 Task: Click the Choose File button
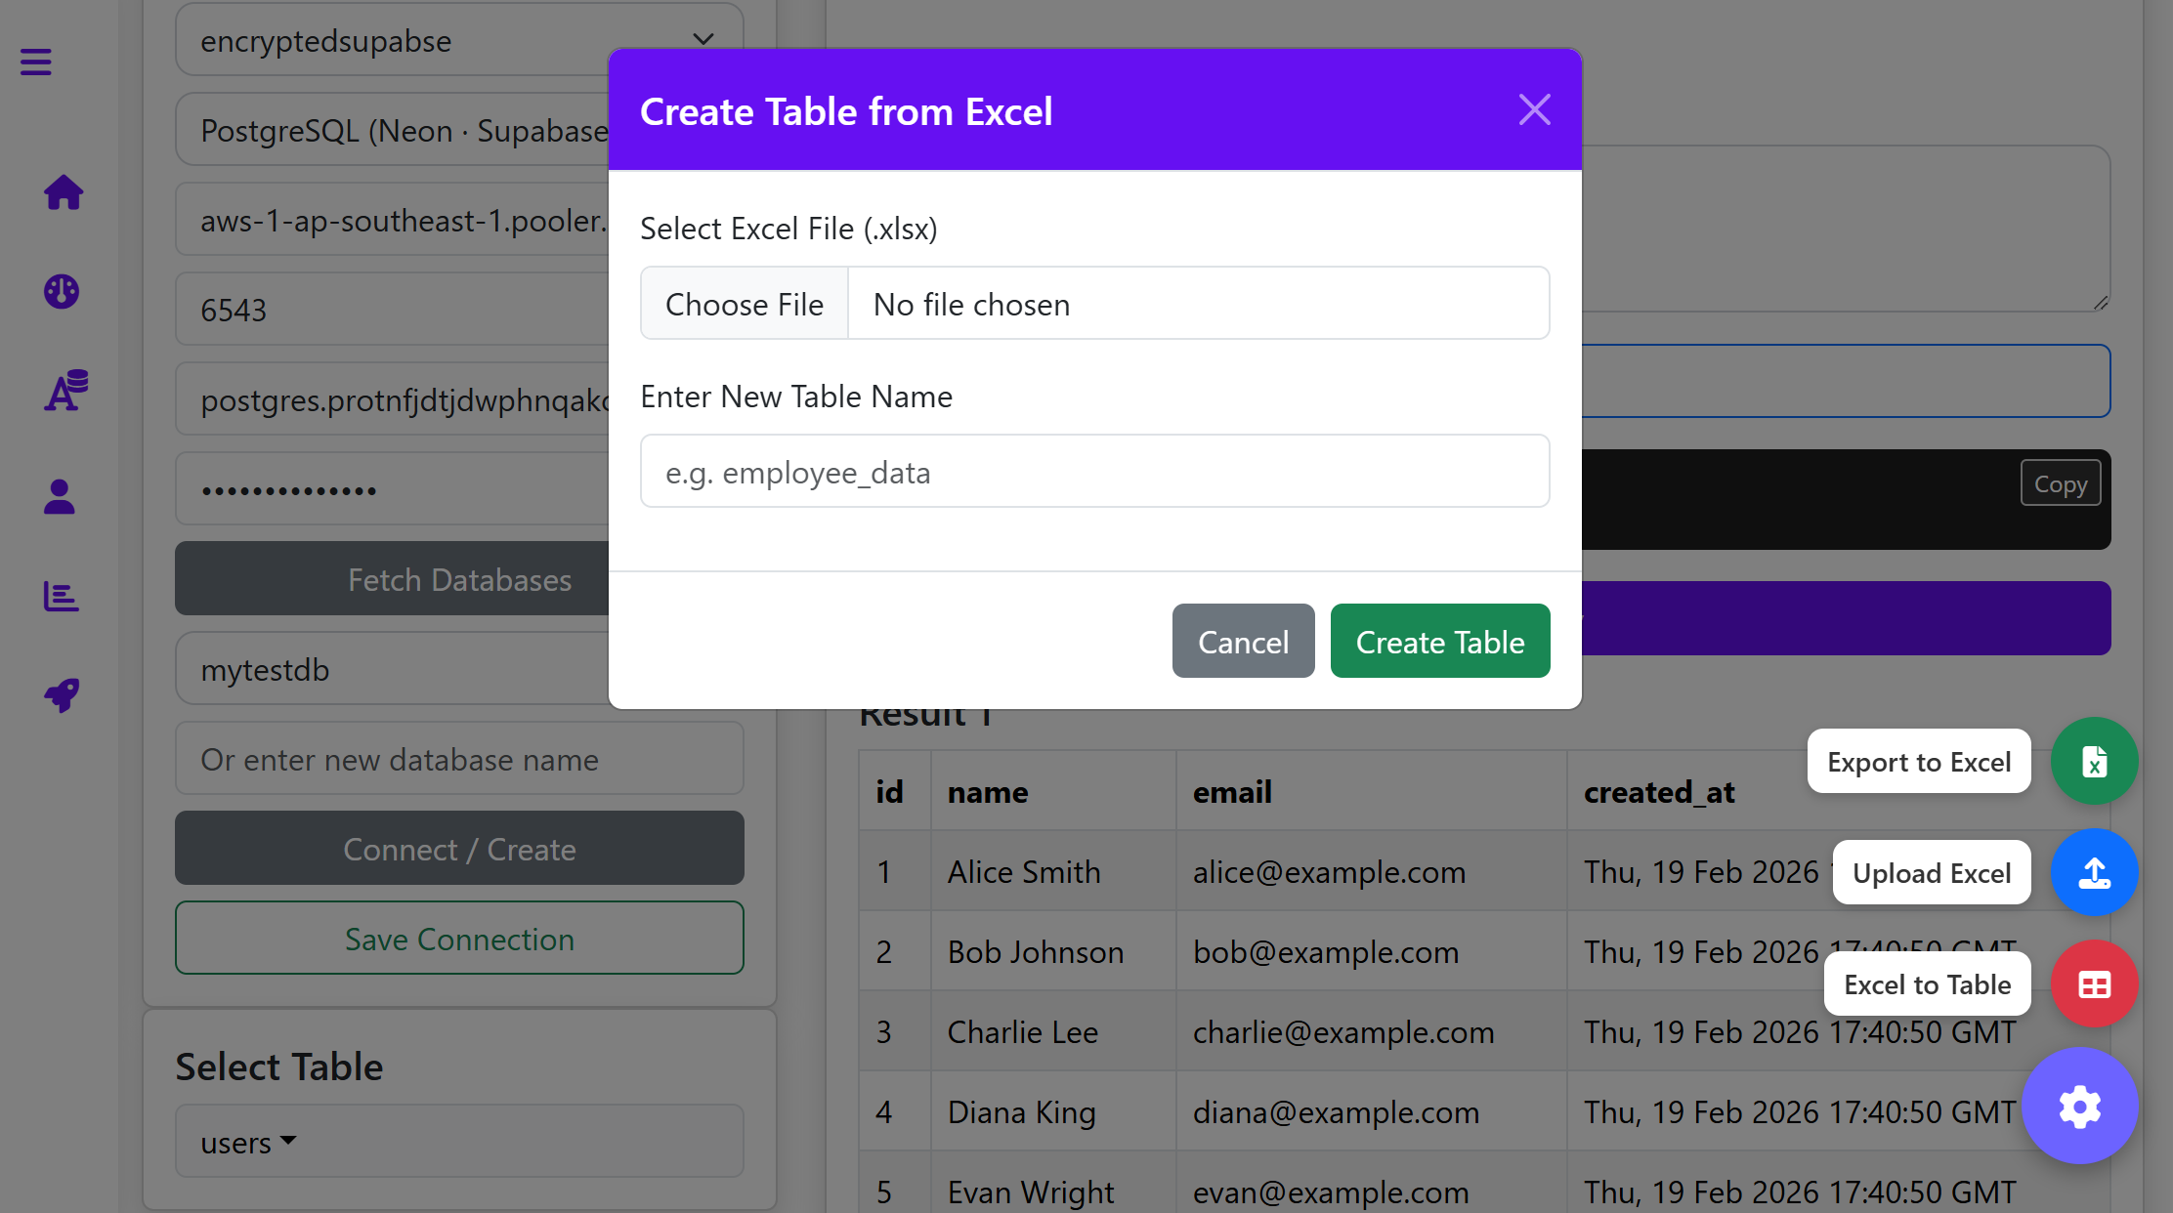point(745,304)
